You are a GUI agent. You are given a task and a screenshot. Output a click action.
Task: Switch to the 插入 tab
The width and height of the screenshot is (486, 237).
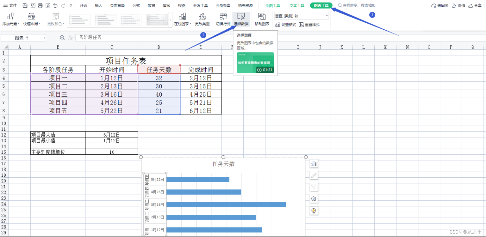(98, 6)
